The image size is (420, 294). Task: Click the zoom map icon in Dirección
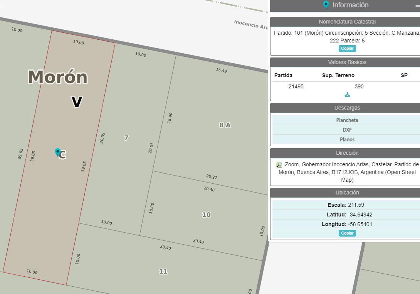point(279,165)
